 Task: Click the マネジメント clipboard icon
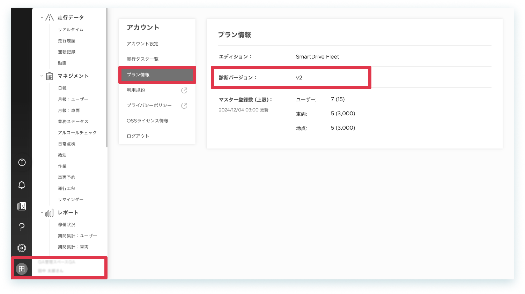pyautogui.click(x=50, y=76)
